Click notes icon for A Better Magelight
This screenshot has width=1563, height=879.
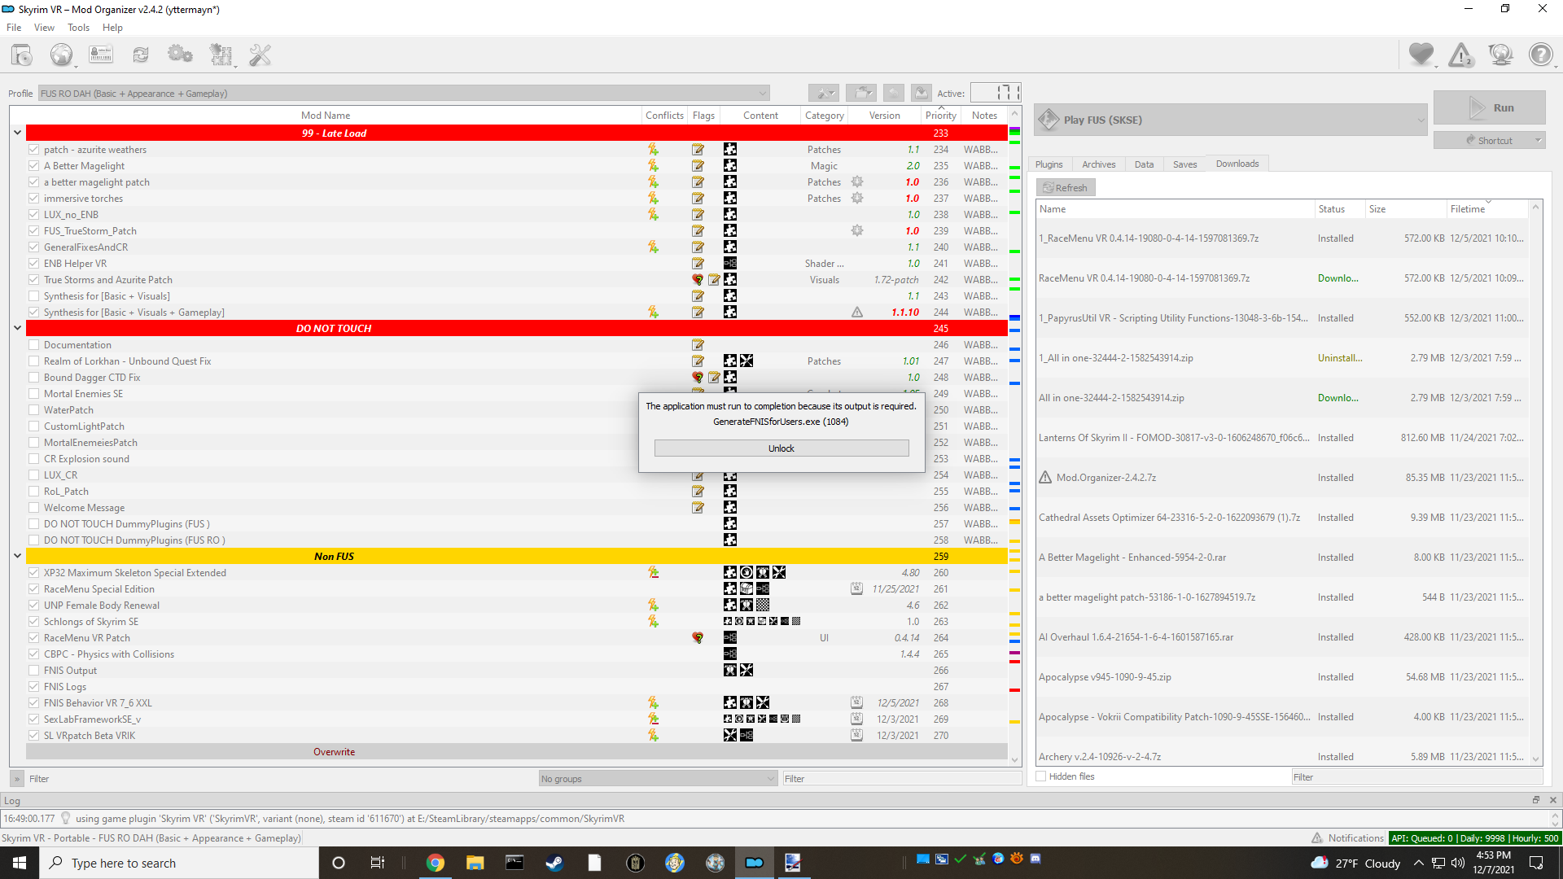click(x=698, y=166)
